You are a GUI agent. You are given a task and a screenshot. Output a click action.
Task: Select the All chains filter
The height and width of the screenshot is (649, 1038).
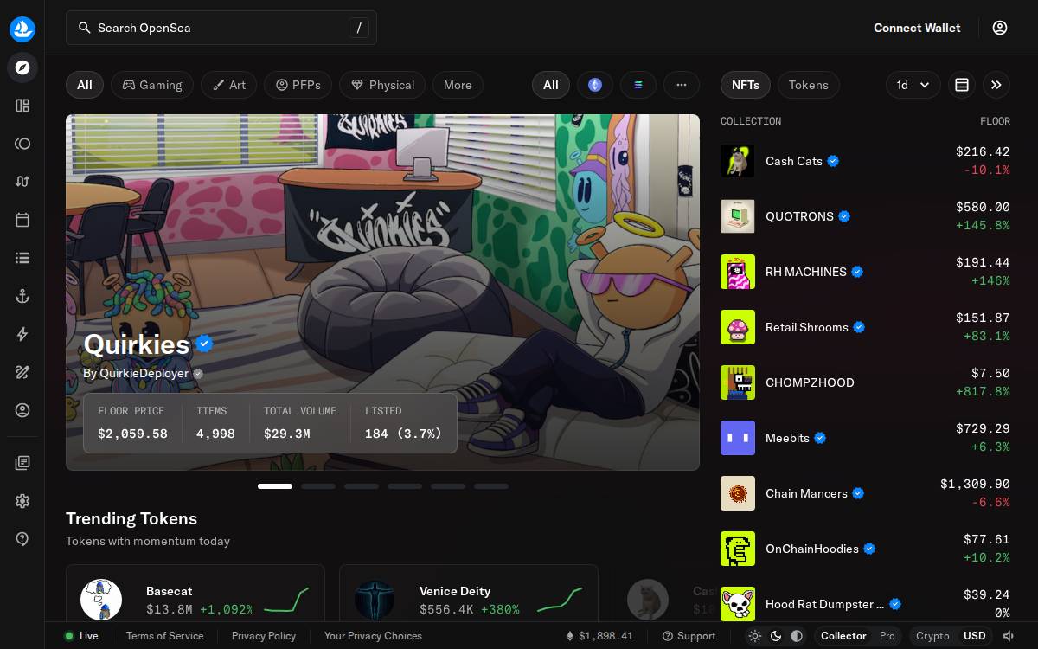[551, 85]
